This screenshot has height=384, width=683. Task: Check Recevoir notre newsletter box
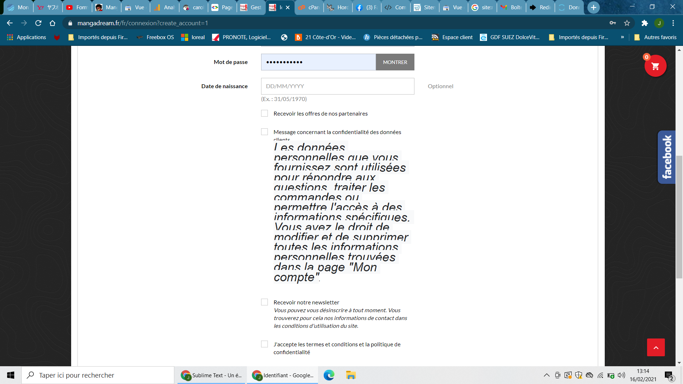(x=264, y=302)
